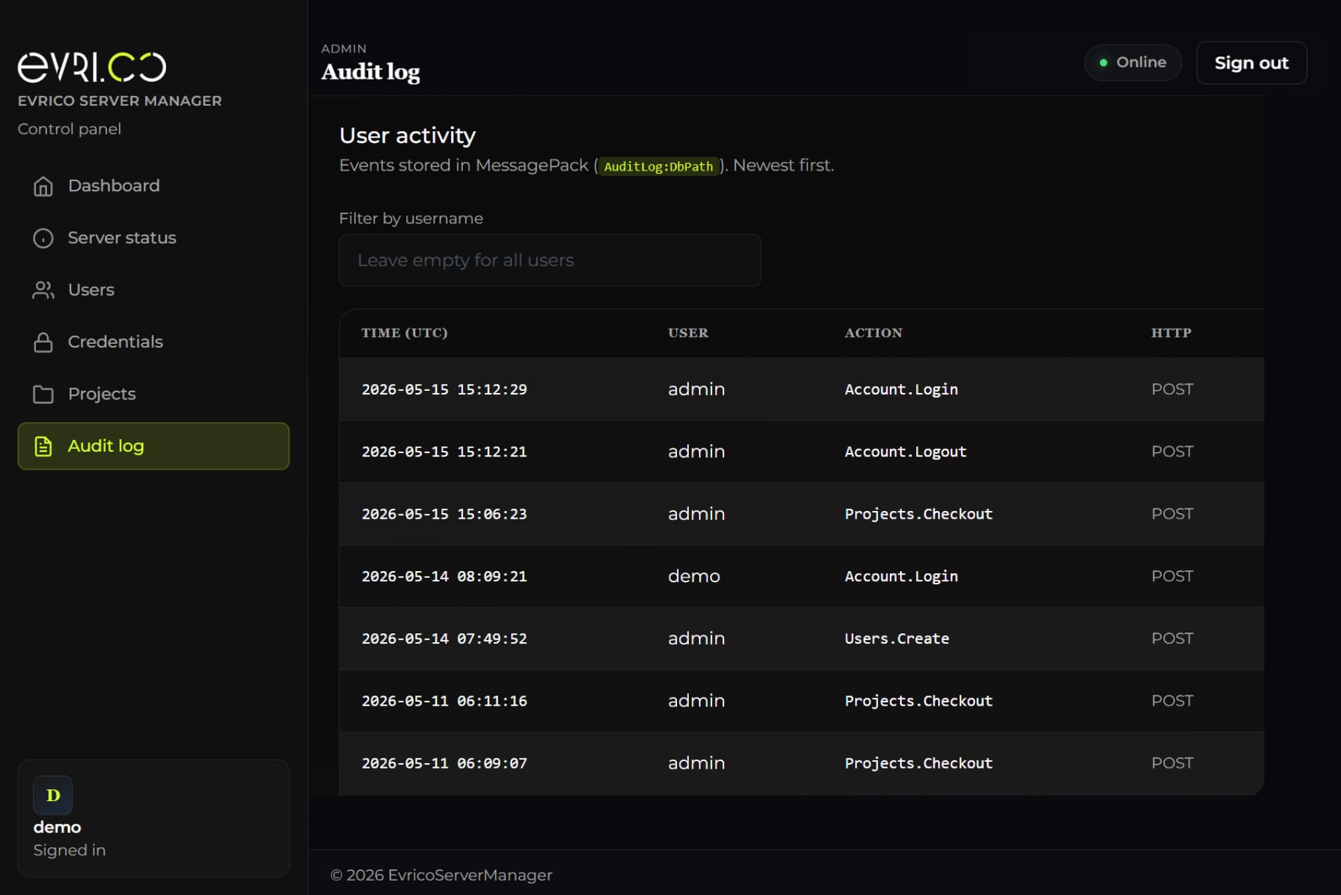Click the Signed in status text
1341x895 pixels.
pyautogui.click(x=69, y=851)
